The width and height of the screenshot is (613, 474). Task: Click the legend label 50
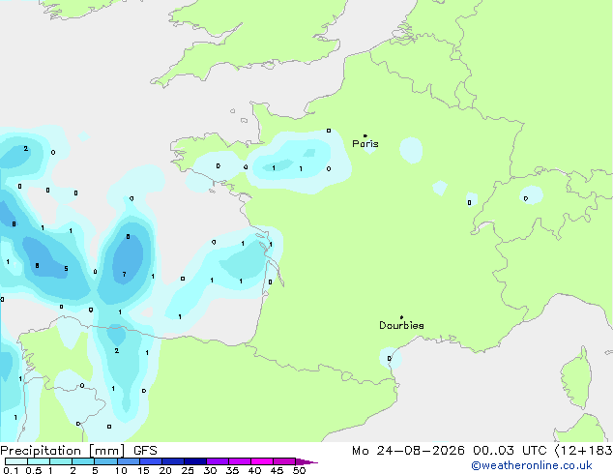[x=299, y=470]
